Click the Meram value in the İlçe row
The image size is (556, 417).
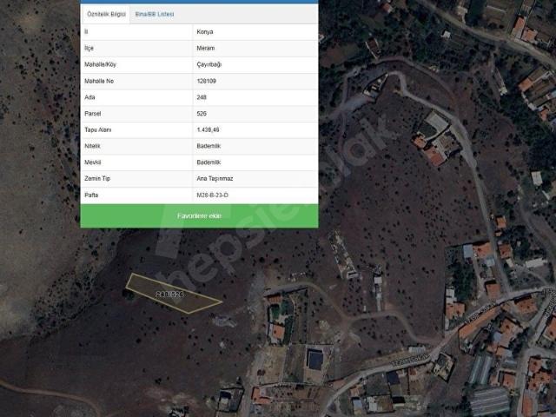tap(206, 49)
